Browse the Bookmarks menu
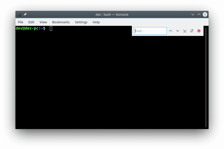The width and height of the screenshot is (224, 149). tap(61, 22)
